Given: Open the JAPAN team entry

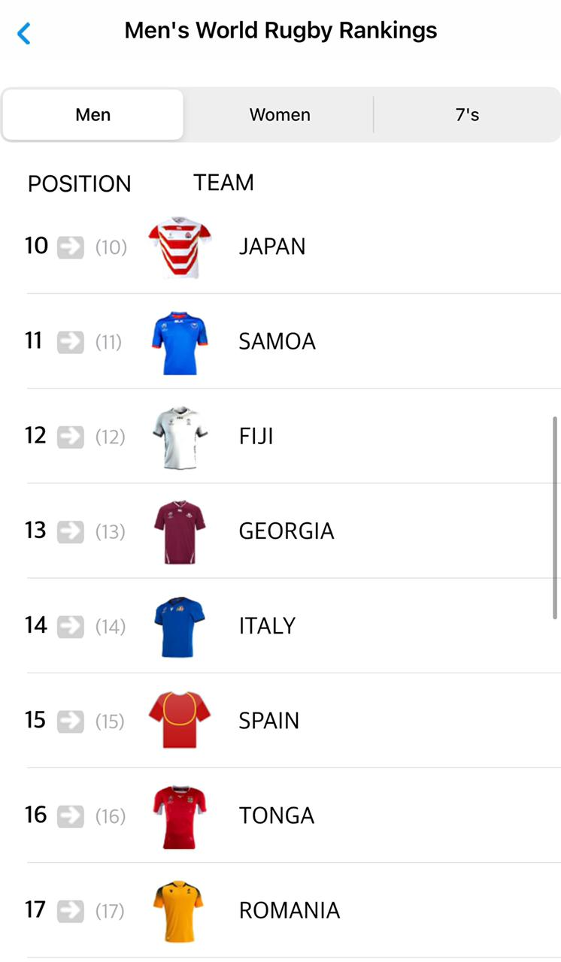Looking at the screenshot, I should pyautogui.click(x=272, y=247).
